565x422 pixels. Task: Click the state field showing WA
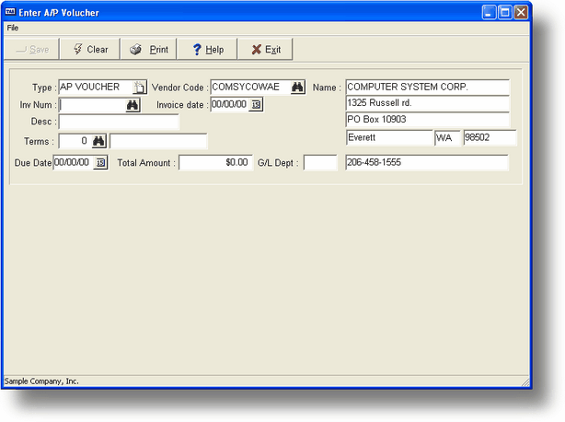click(x=447, y=138)
